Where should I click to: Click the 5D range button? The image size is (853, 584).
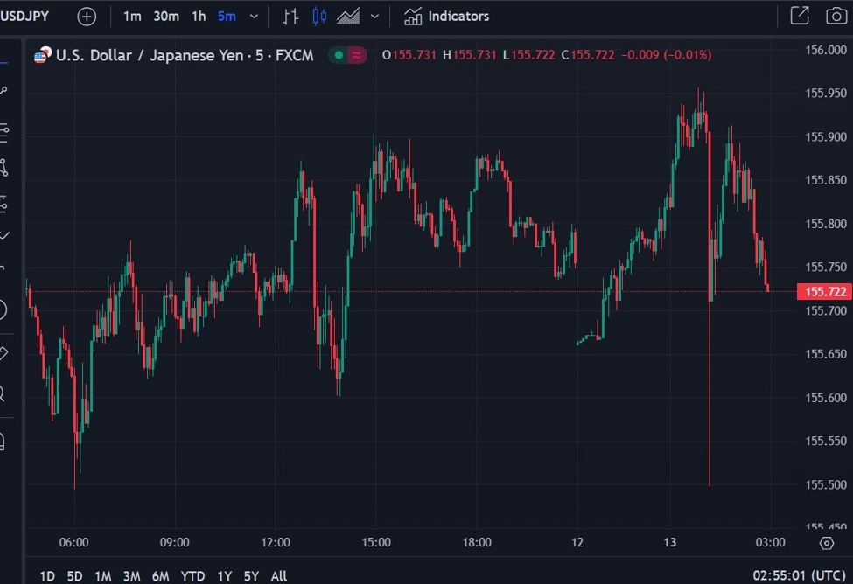click(x=74, y=576)
